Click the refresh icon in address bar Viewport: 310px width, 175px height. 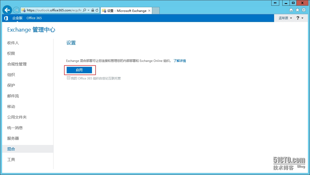pos(97,10)
